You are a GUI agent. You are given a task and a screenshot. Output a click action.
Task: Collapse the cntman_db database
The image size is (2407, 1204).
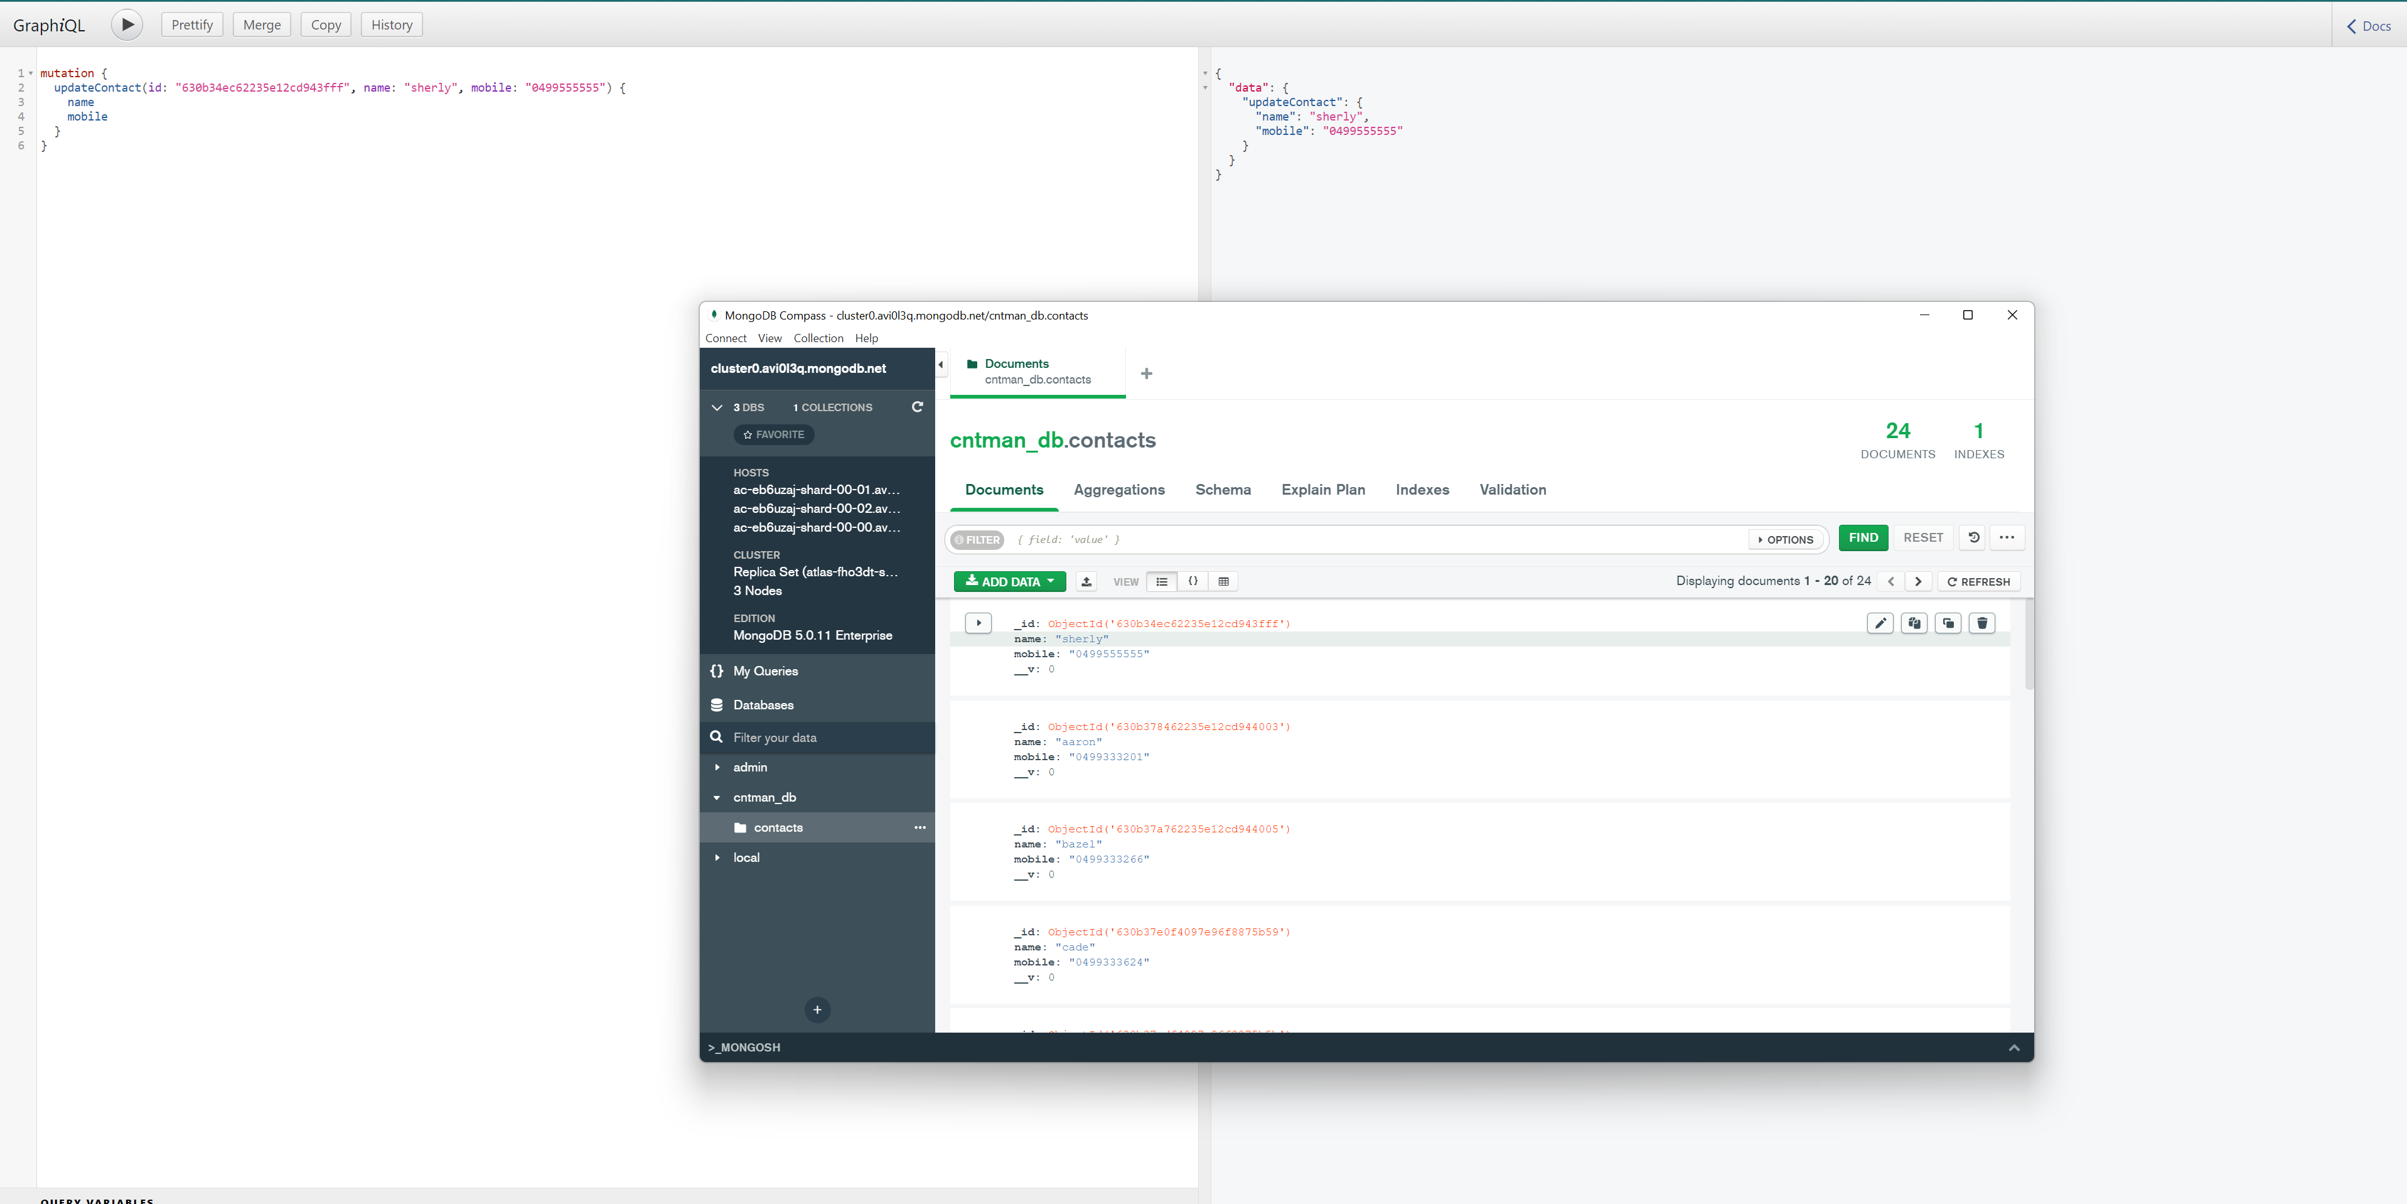(717, 797)
